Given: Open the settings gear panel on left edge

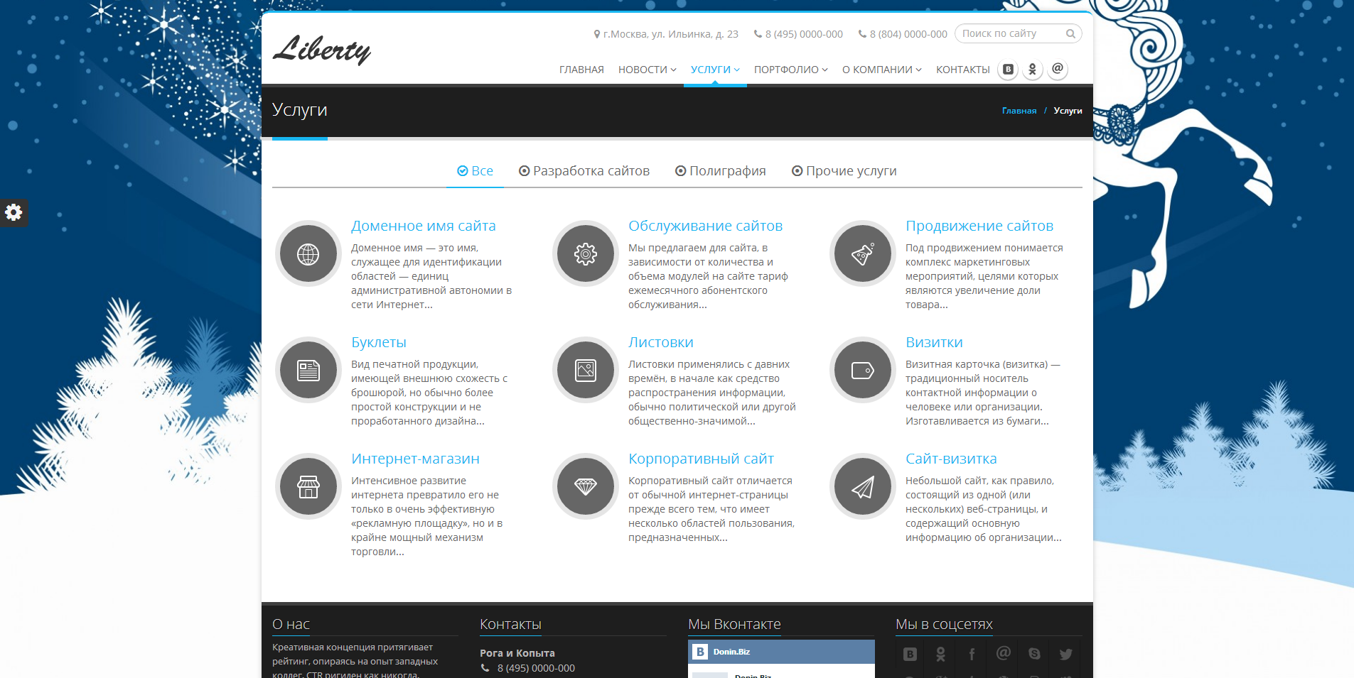Looking at the screenshot, I should tap(14, 212).
